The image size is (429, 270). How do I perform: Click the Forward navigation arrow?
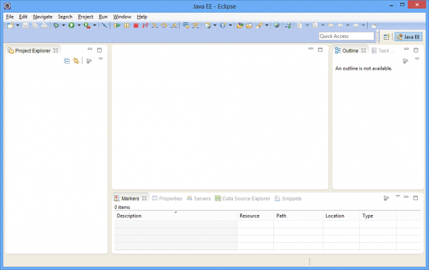356,25
